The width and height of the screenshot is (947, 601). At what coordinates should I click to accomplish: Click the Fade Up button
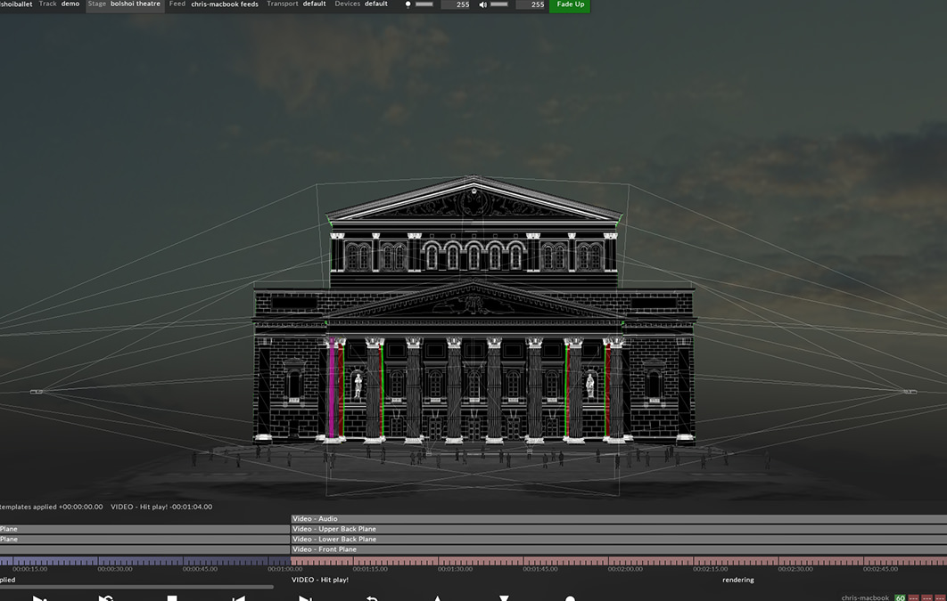click(570, 4)
